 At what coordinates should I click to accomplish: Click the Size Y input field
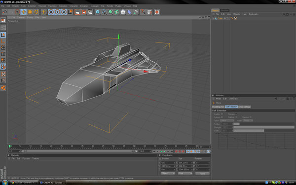(x=185, y=166)
